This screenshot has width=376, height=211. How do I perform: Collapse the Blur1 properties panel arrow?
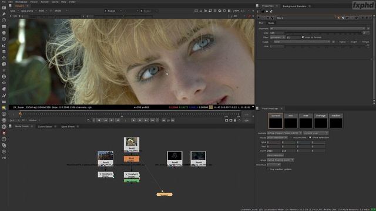pos(258,18)
